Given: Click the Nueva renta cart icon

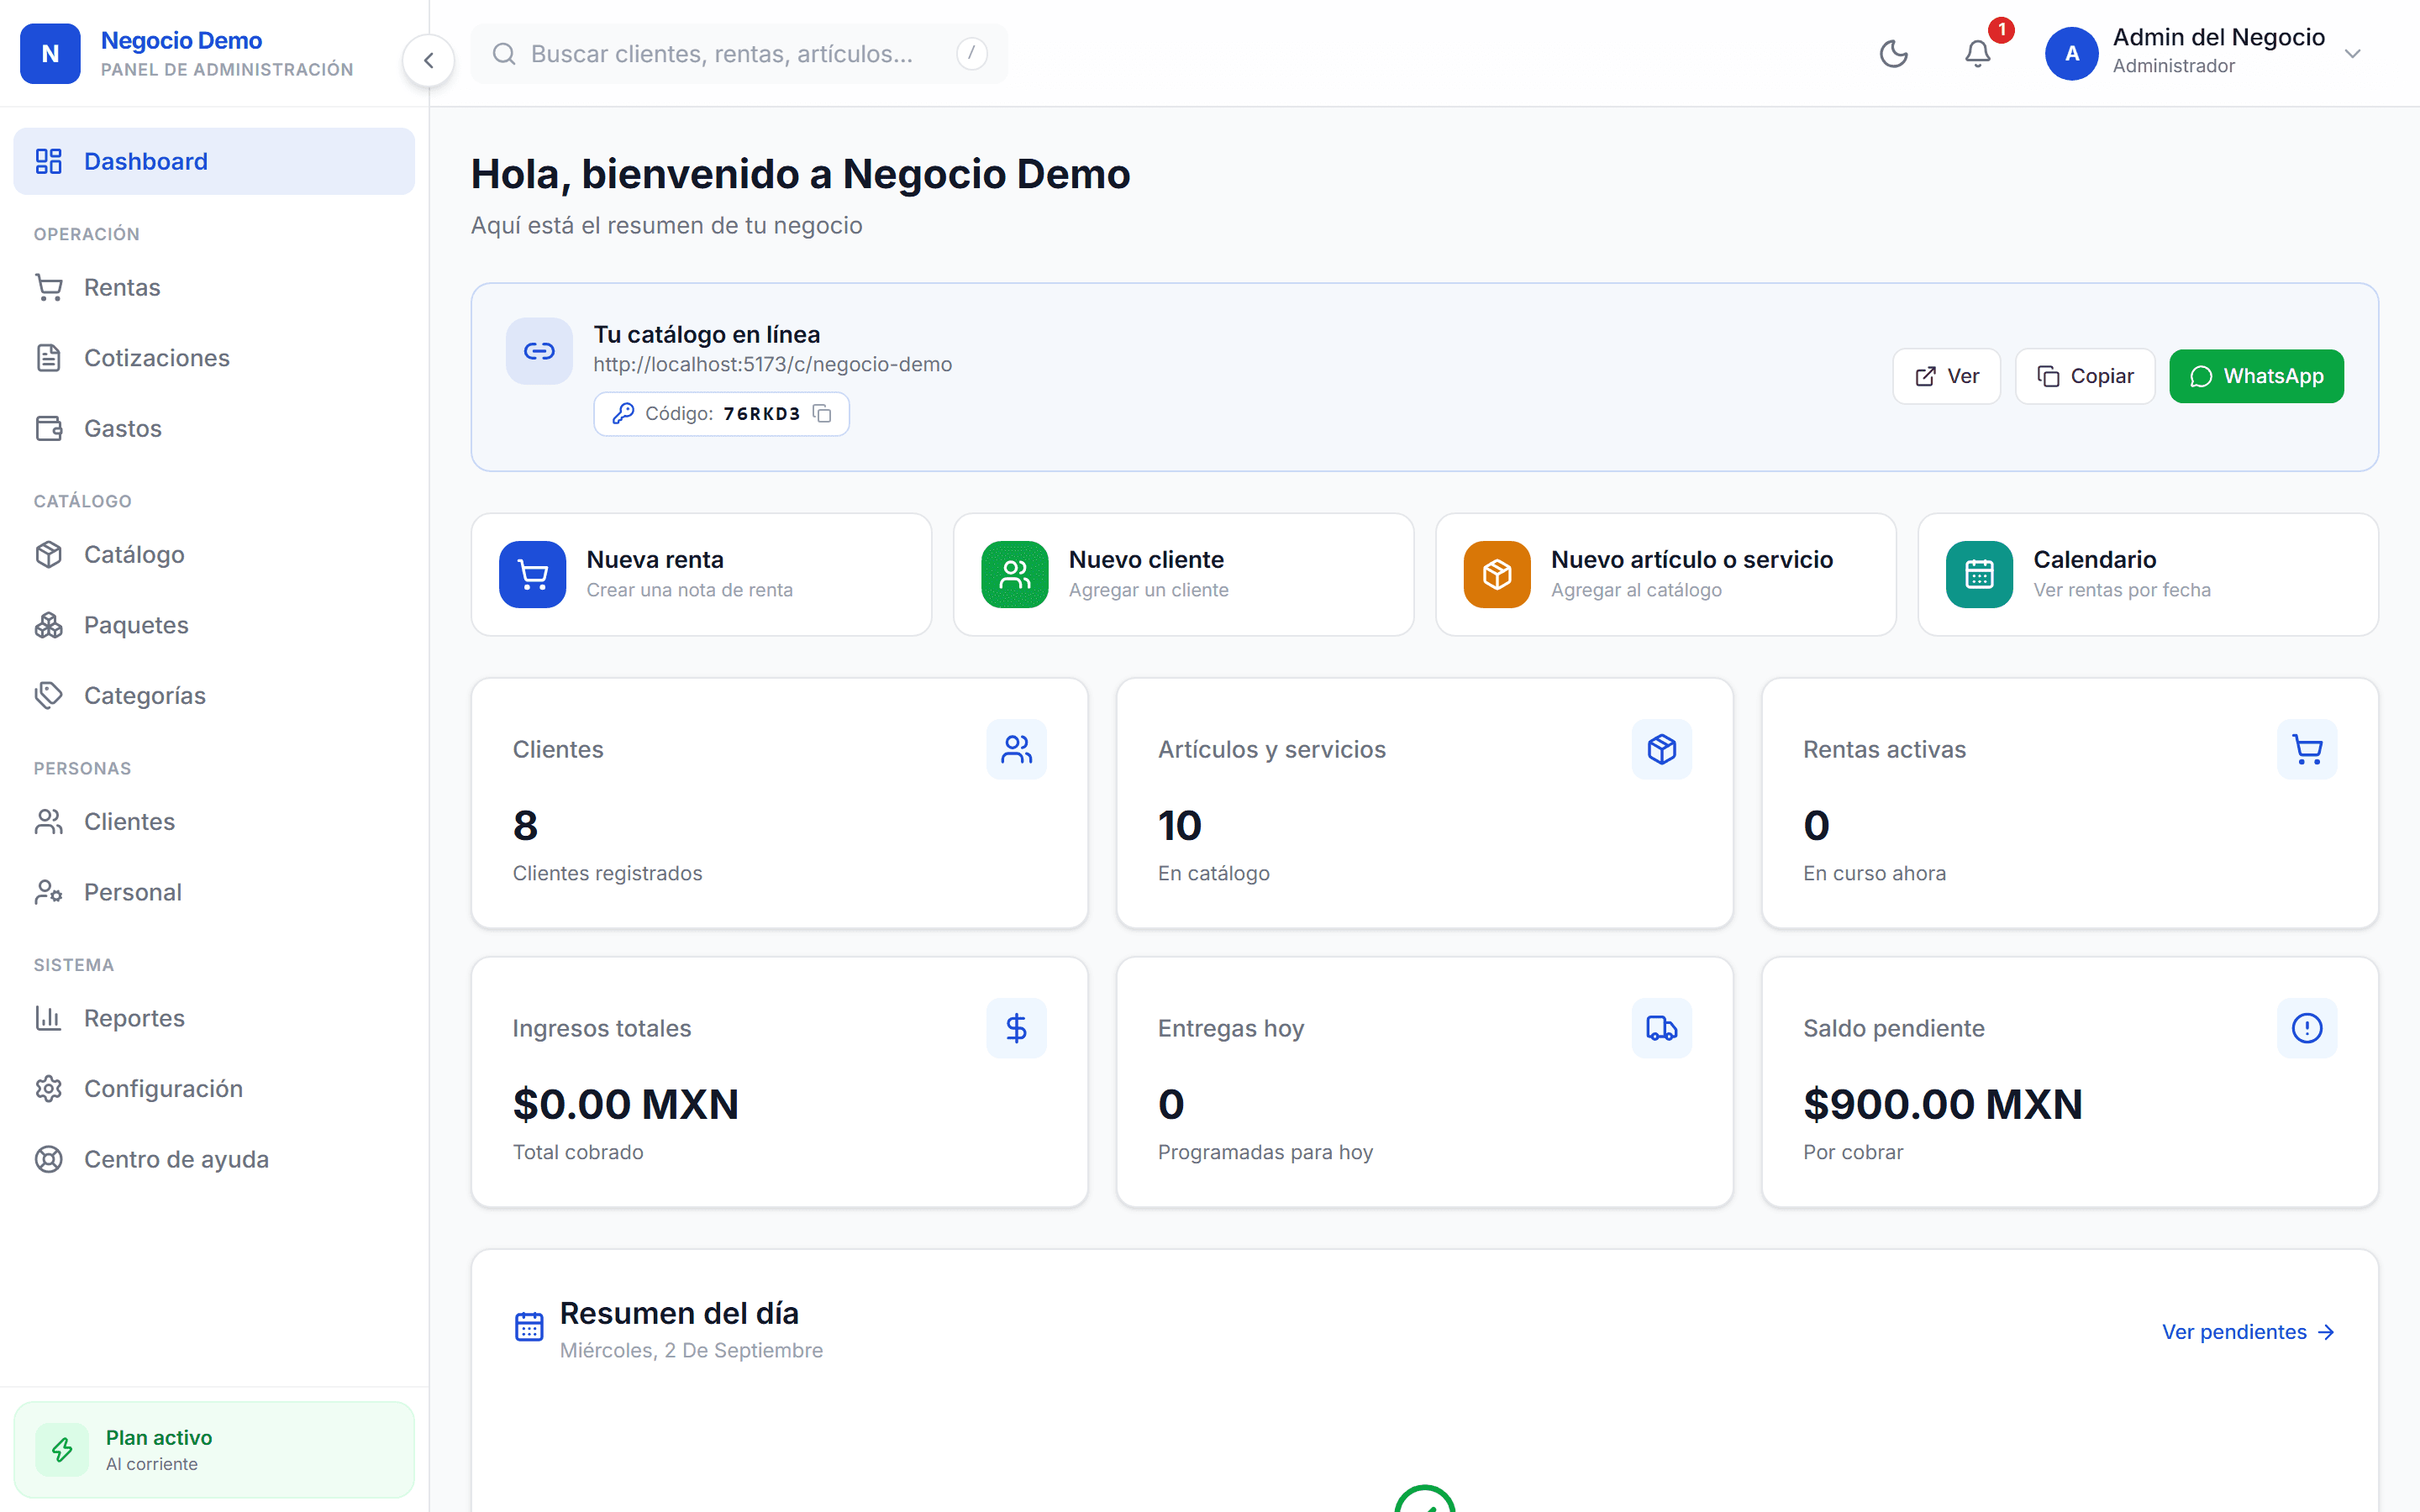Looking at the screenshot, I should coord(533,574).
